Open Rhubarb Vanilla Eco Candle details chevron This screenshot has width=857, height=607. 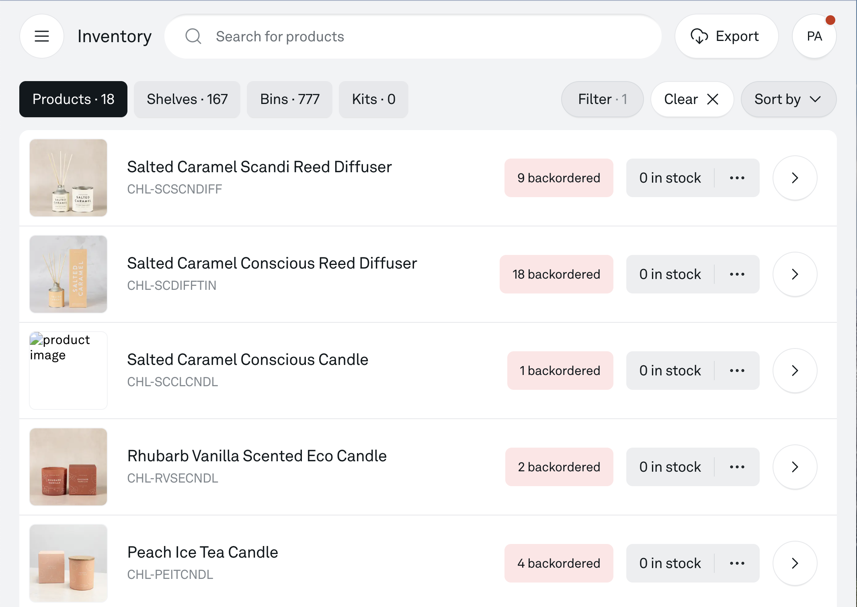tap(794, 467)
